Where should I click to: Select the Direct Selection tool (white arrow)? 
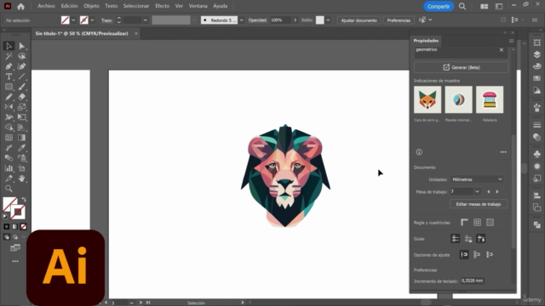click(x=22, y=46)
